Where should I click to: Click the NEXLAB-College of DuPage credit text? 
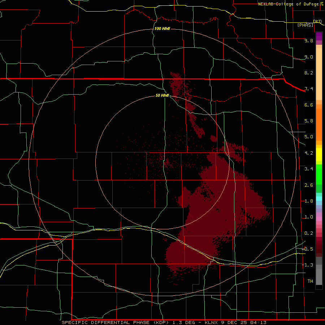[288, 4]
